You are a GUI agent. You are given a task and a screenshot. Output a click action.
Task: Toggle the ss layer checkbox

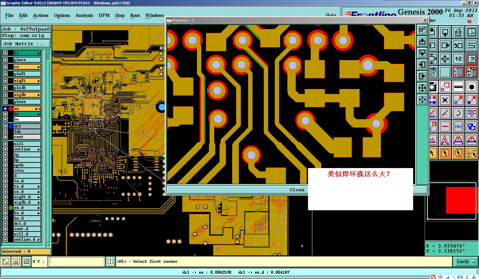click(5, 109)
